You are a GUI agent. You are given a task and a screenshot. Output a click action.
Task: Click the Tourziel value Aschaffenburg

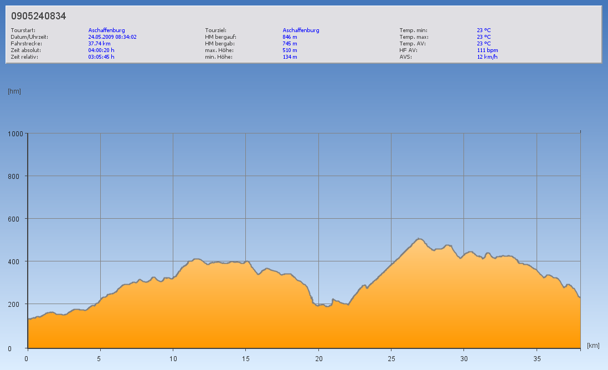[x=301, y=30]
